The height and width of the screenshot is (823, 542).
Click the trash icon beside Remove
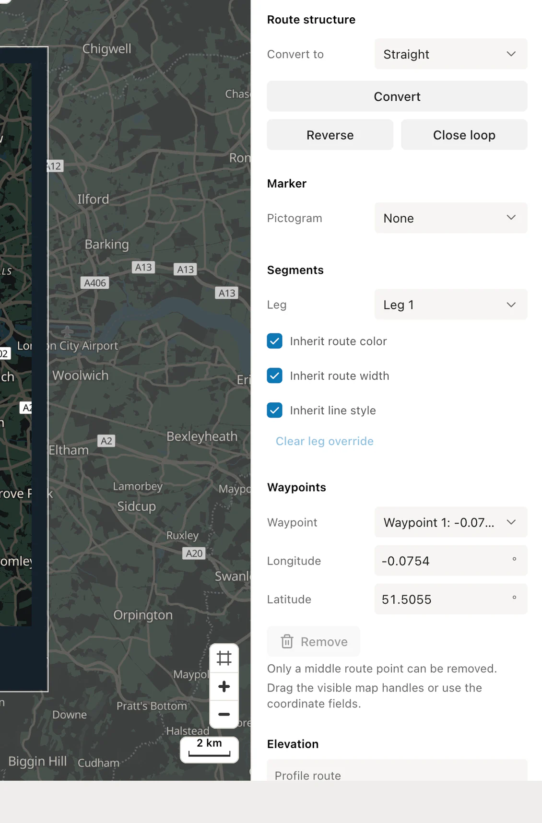[x=287, y=641]
